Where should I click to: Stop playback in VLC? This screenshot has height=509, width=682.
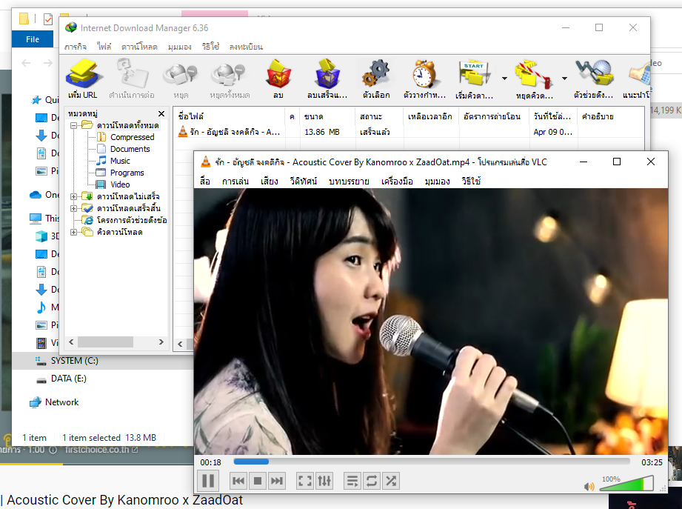(x=258, y=481)
